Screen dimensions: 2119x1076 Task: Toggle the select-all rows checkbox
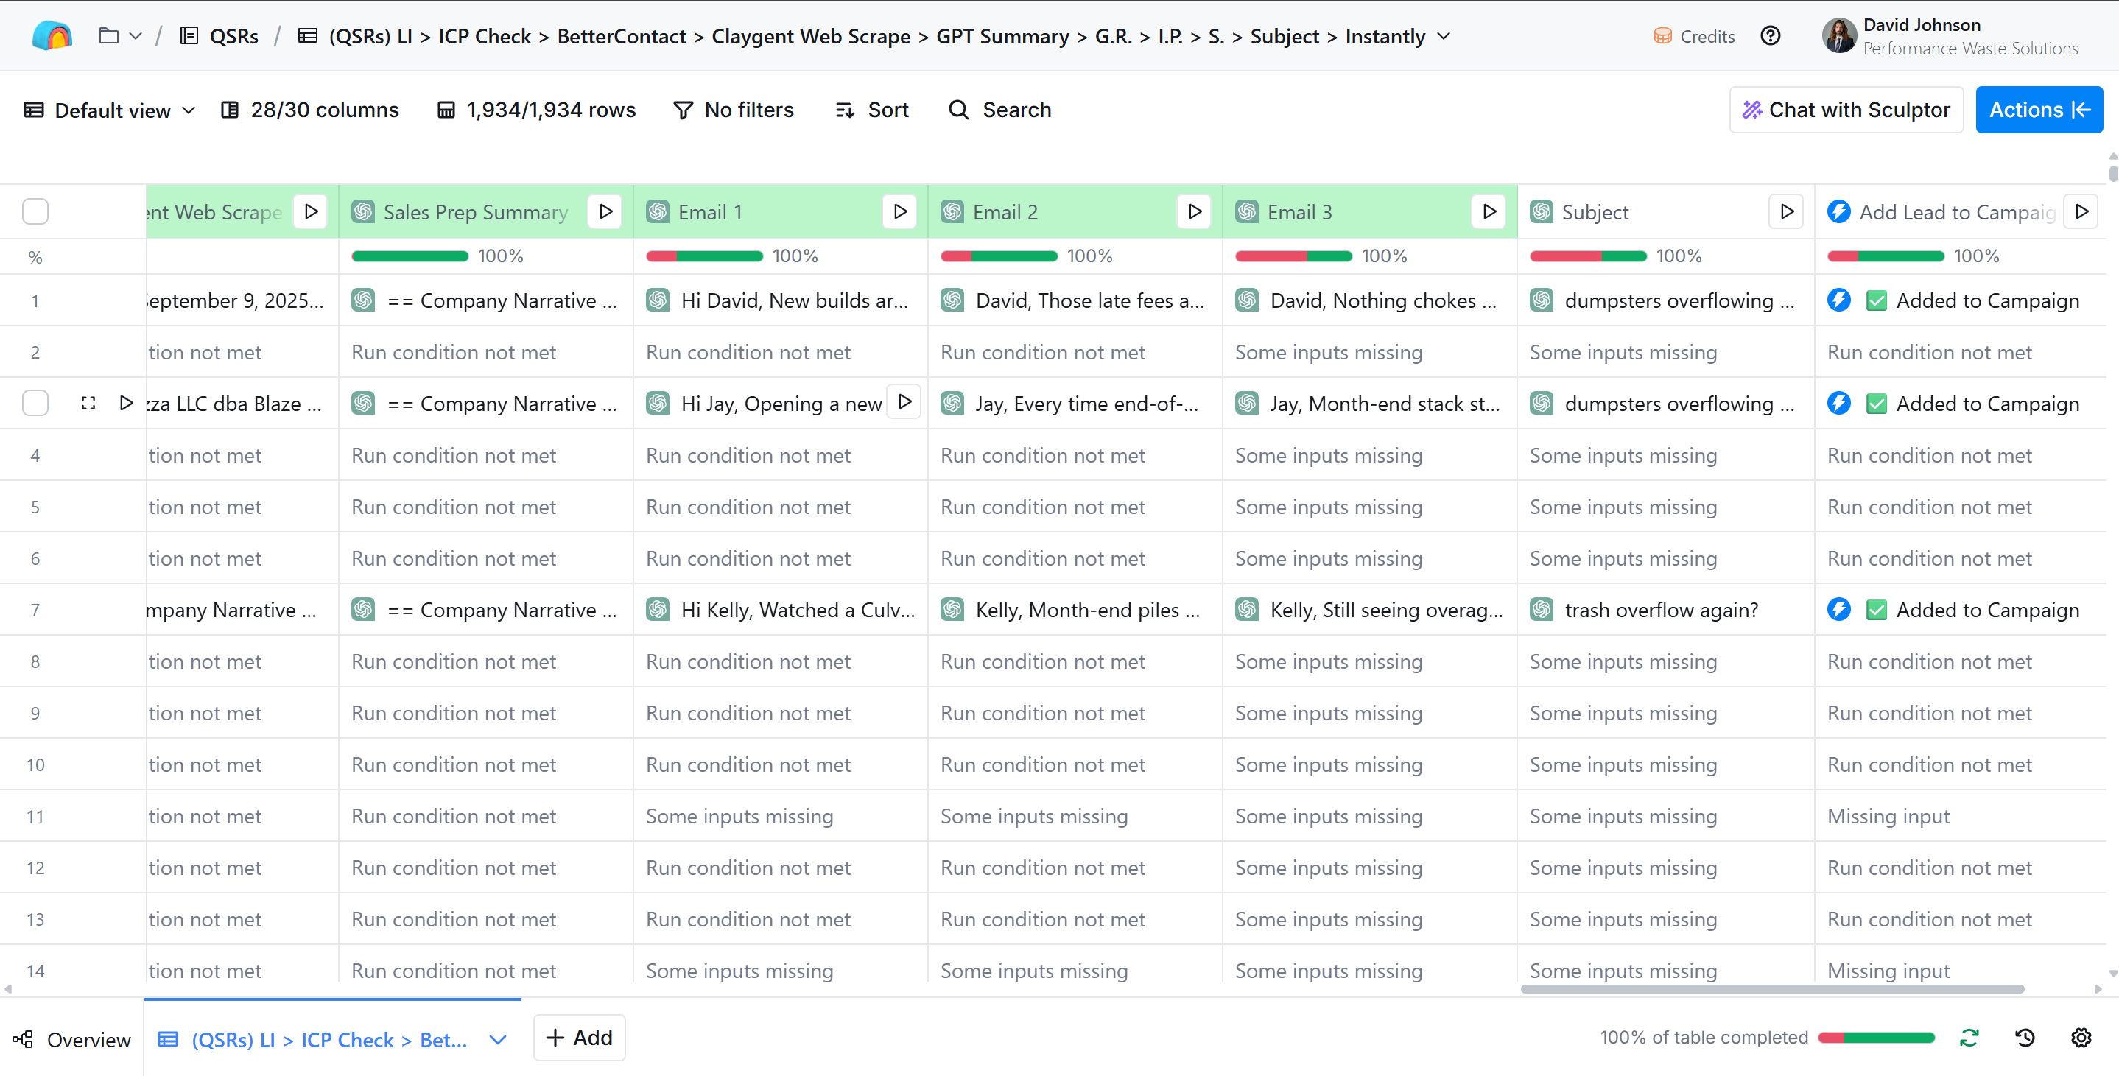coord(35,211)
